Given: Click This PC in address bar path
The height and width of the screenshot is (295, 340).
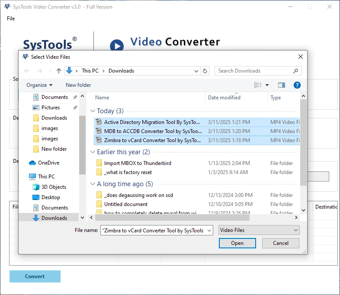Looking at the screenshot, I should (x=90, y=71).
